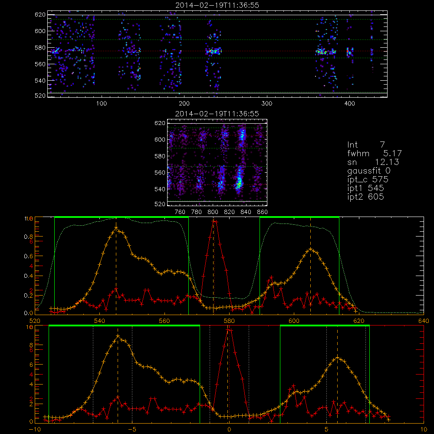
Task: Click the orange peak near 545 in upper profile plot
Action: [116, 227]
